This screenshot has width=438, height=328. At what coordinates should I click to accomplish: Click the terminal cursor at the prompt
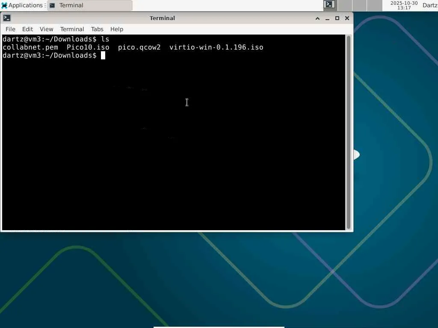point(103,56)
